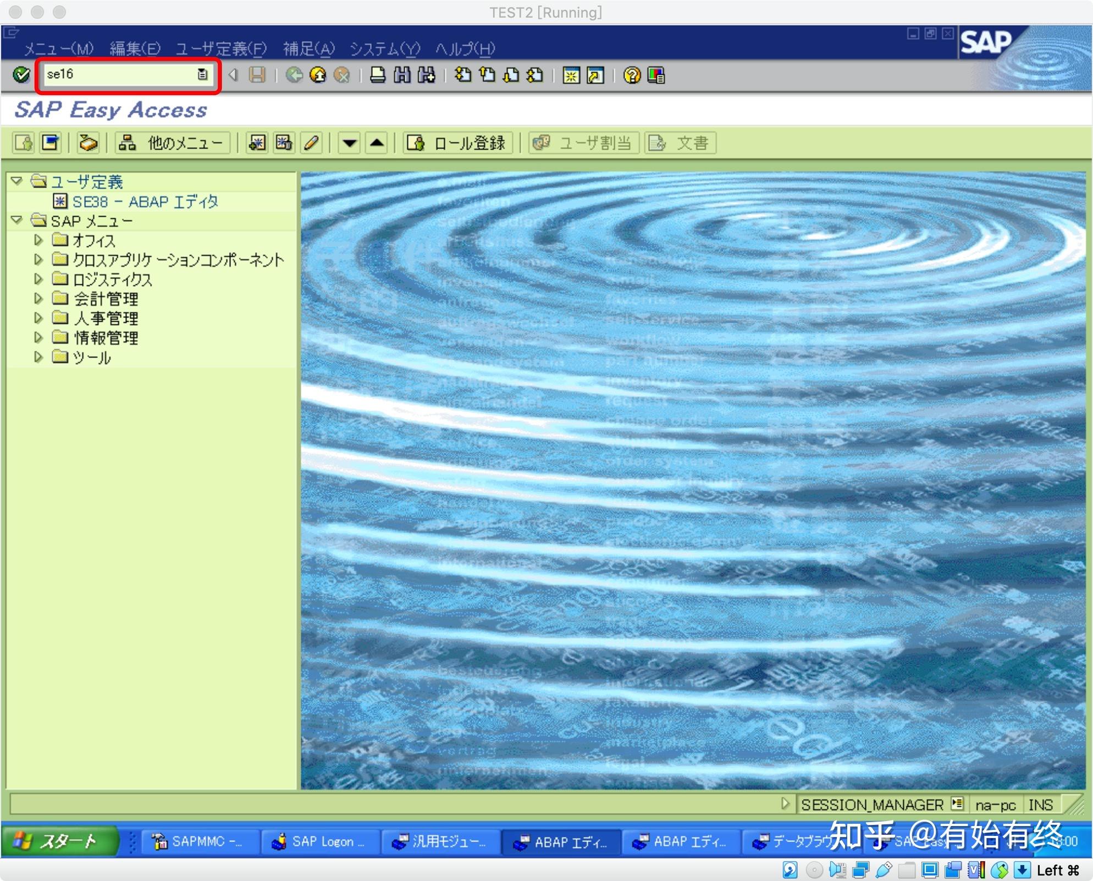Expand the 会計管理 tree node

38,299
